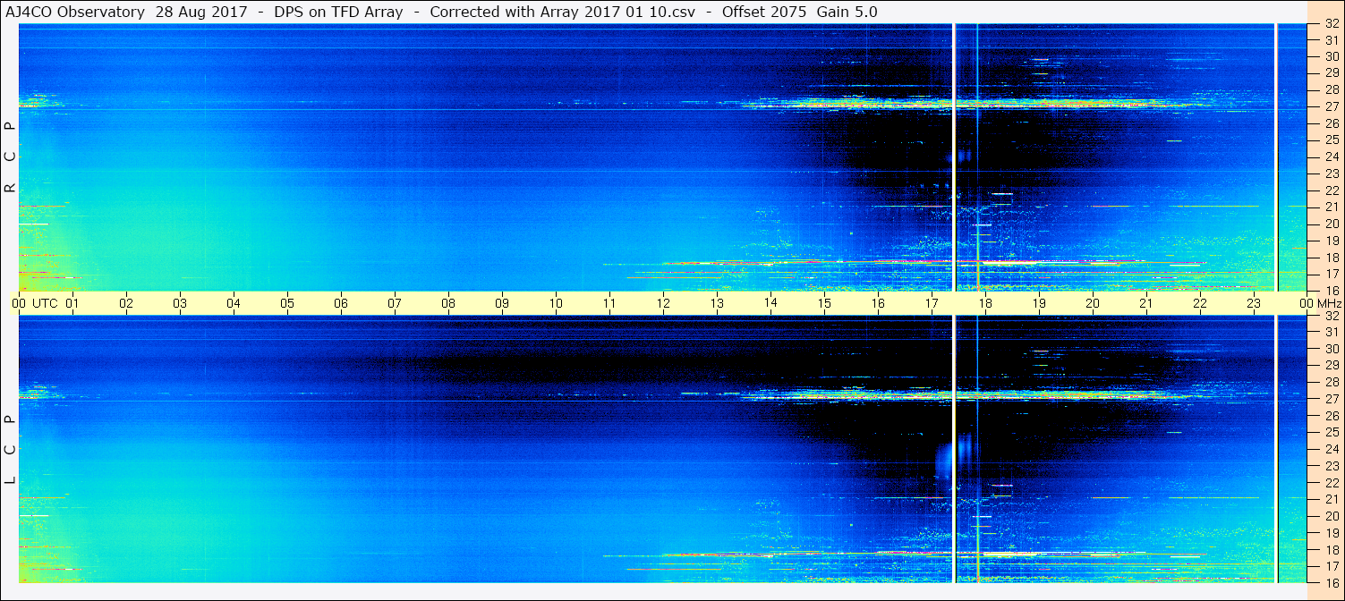Click the 26 MHz tick on LCP frequency scale
Image resolution: width=1345 pixels, height=601 pixels.
pos(1331,416)
